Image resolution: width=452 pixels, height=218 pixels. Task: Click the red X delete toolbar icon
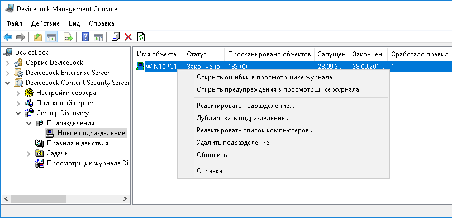click(128, 37)
